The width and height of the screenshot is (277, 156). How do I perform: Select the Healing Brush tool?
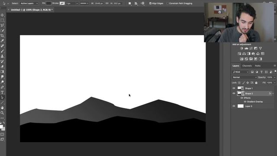point(2,46)
